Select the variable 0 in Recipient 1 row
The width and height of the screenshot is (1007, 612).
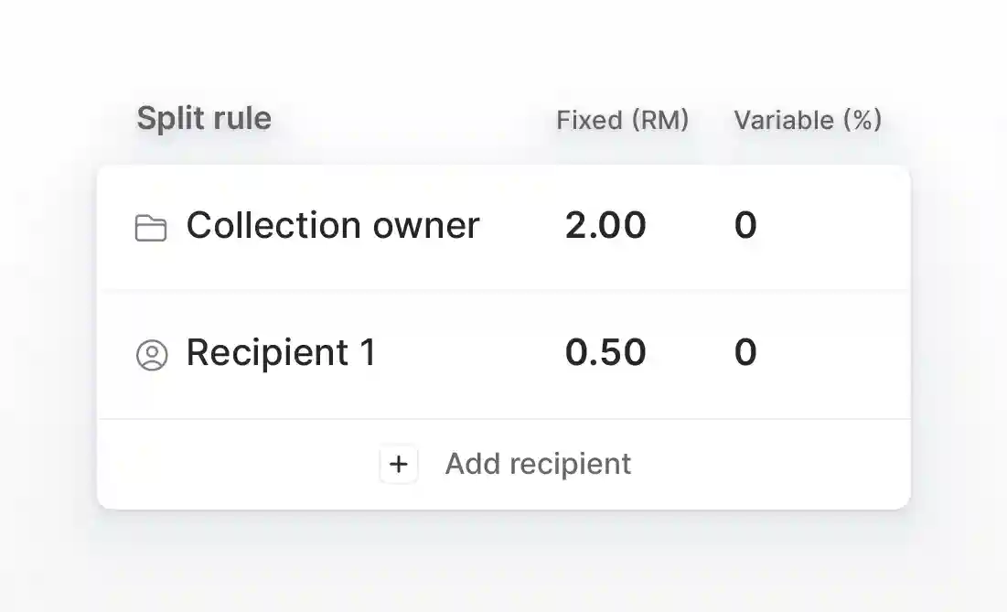[745, 352]
